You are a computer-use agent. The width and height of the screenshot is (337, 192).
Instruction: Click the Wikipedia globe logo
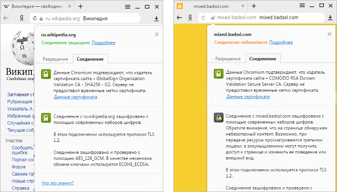pos(23,48)
